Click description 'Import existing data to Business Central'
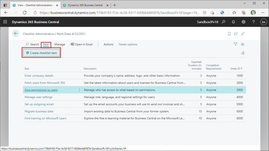This screenshot has width=269, height=151. pyautogui.click(x=127, y=111)
